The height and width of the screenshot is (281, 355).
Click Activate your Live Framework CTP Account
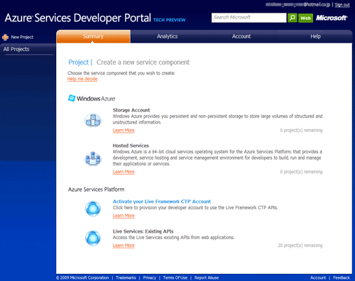coord(162,202)
